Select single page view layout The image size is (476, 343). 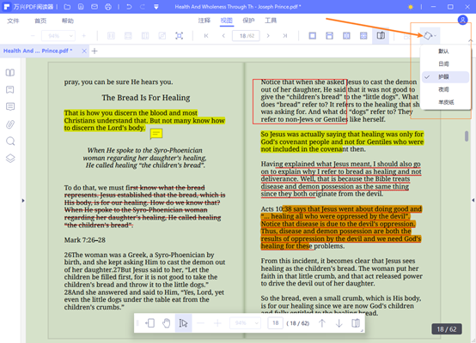click(313, 36)
